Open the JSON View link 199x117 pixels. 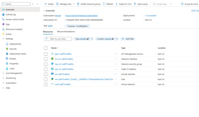tap(195, 10)
